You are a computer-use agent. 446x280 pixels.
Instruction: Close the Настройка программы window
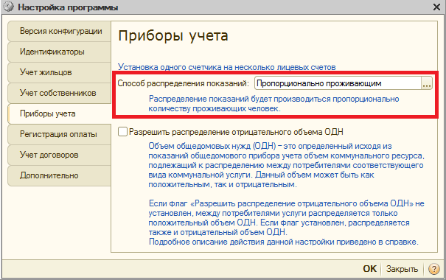click(436, 7)
